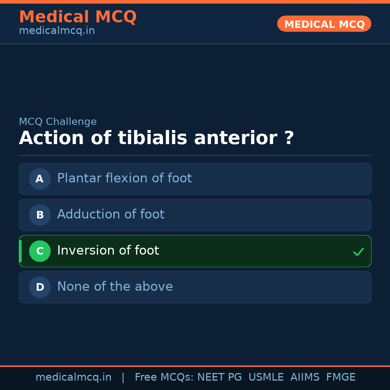Visit medicalmcq.in link under the title

coord(57,31)
